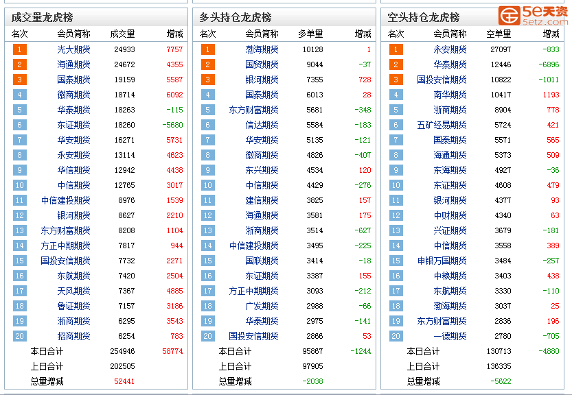
Task: Open 五矿经易期货 member link
Action: [442, 125]
